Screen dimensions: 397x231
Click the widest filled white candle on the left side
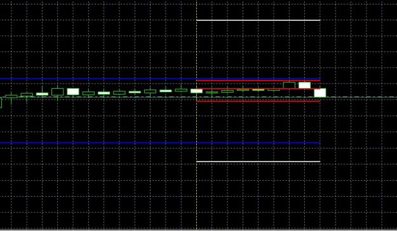[73, 91]
